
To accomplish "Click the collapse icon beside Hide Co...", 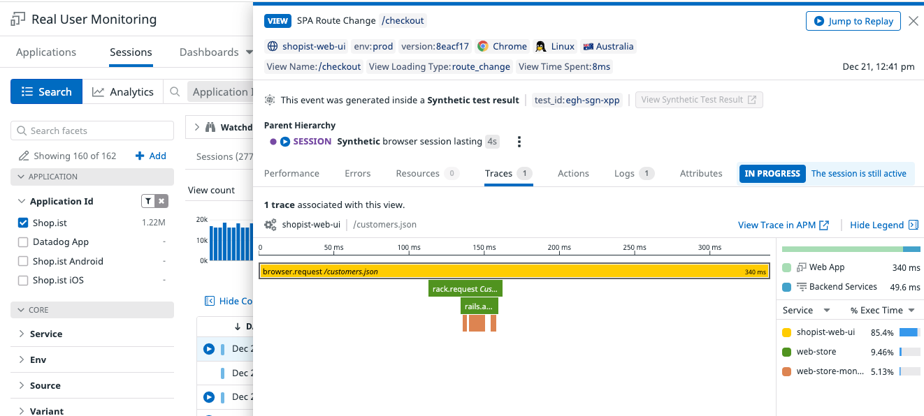I will click(210, 301).
